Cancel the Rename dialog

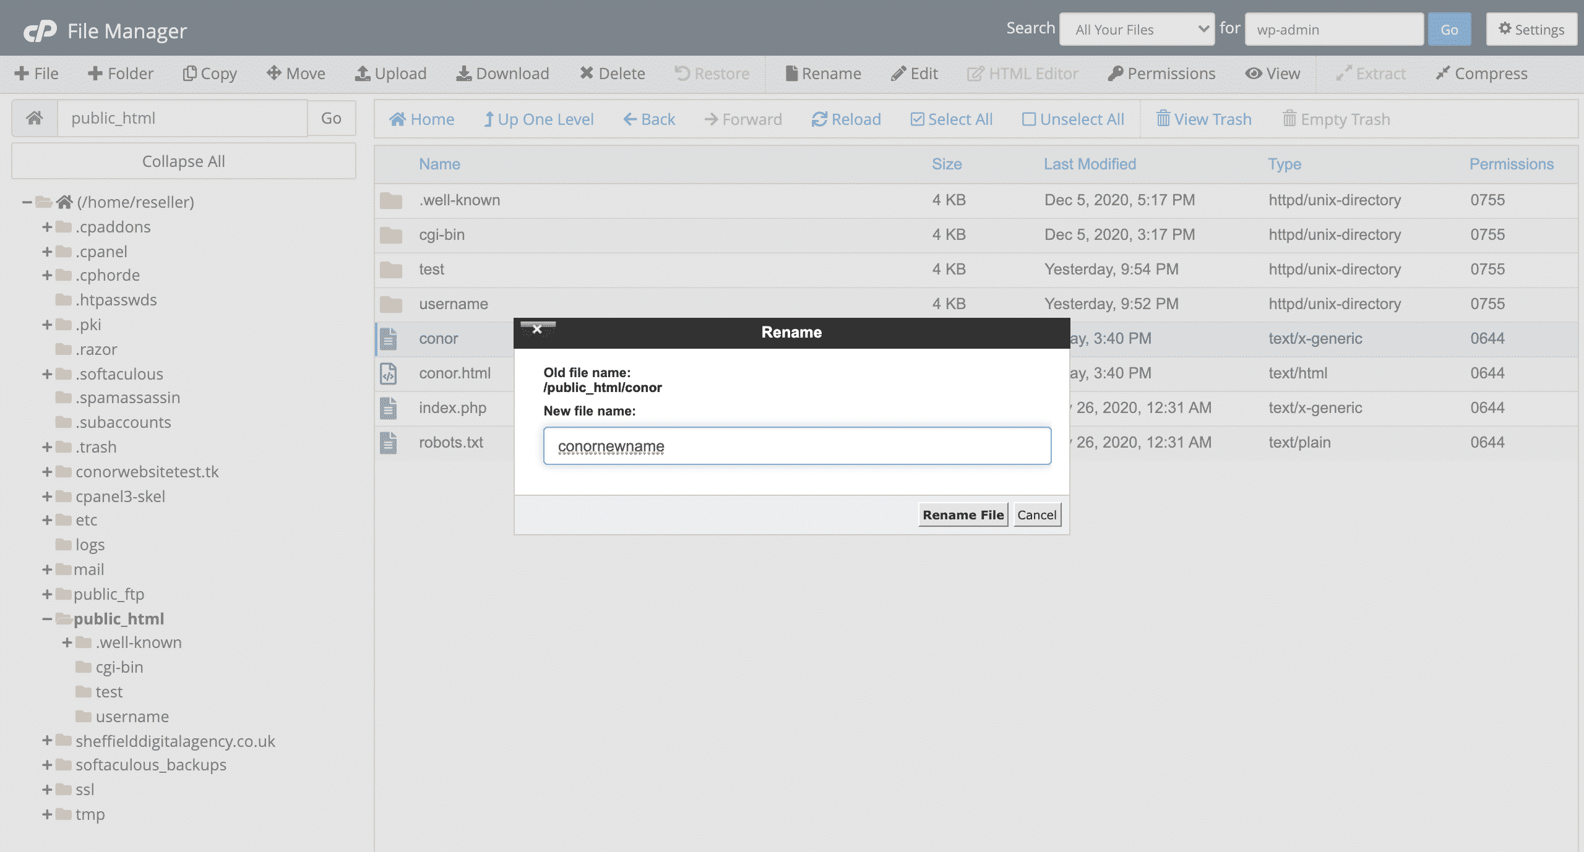point(1037,514)
